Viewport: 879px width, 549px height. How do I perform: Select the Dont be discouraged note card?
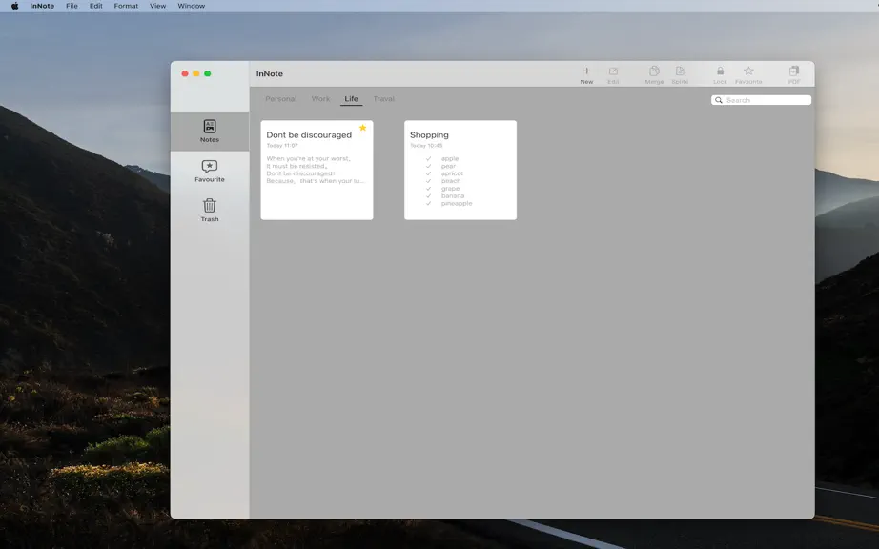point(317,171)
